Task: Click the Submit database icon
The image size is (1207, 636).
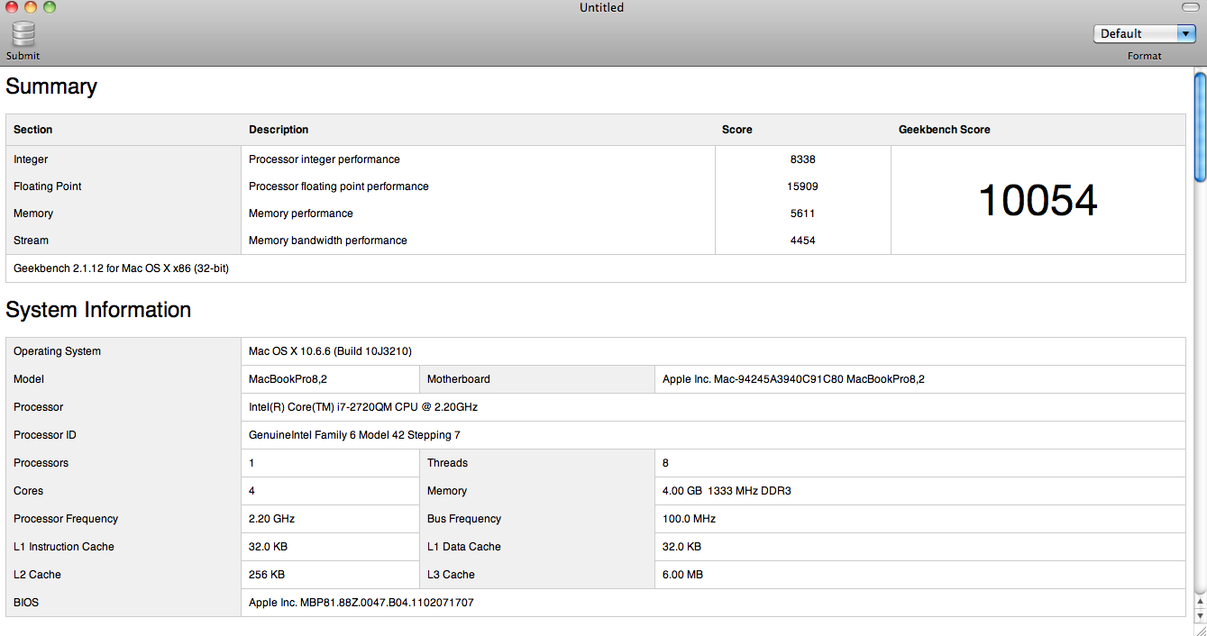Action: [x=23, y=34]
